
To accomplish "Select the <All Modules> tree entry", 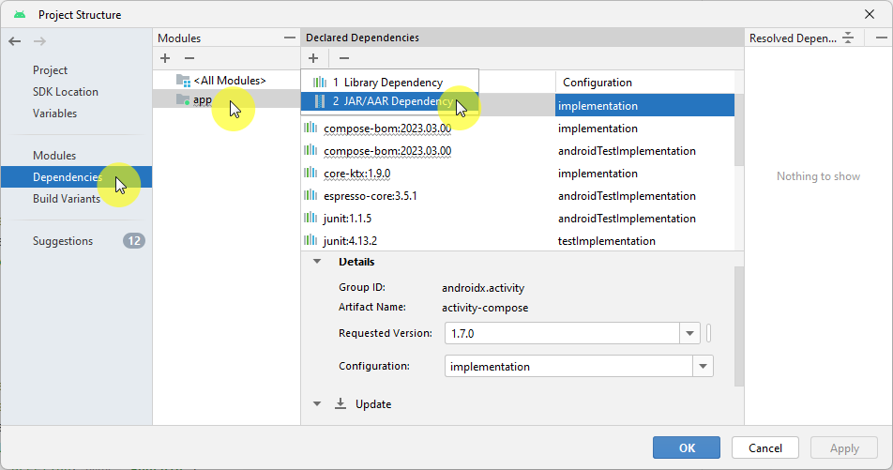I will point(229,81).
